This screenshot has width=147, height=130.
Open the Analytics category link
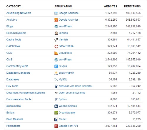[11, 20]
